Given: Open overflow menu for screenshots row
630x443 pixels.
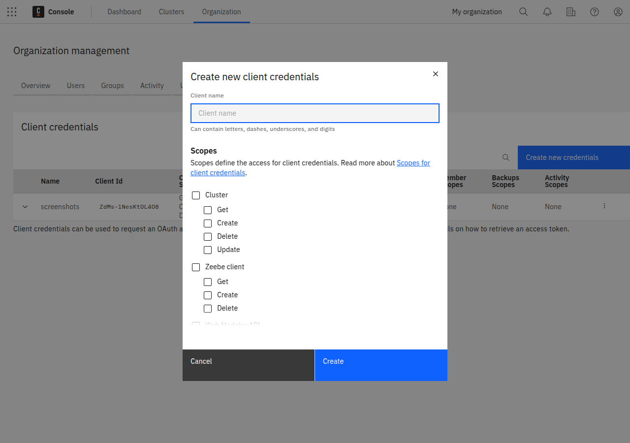Looking at the screenshot, I should coord(604,206).
